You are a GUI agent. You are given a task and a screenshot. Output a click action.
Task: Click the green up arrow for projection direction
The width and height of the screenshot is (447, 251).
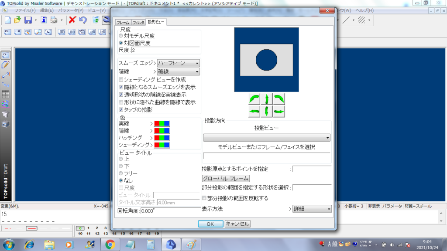coord(267,99)
